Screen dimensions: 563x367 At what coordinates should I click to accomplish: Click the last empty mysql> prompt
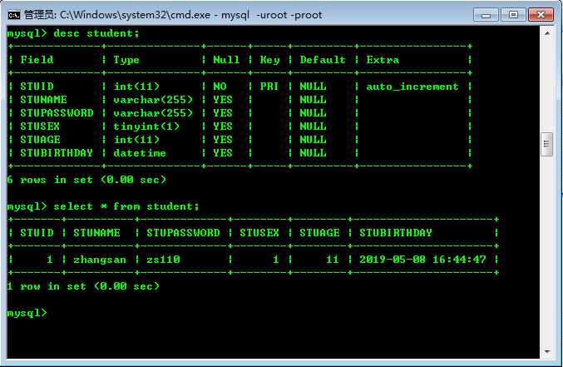(x=27, y=313)
